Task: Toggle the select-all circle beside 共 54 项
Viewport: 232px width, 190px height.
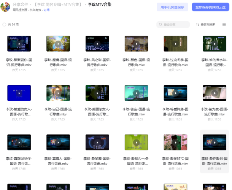Action: coord(4,25)
